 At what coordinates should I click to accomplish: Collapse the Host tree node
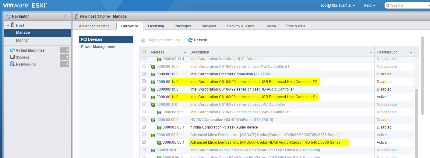tap(8, 26)
